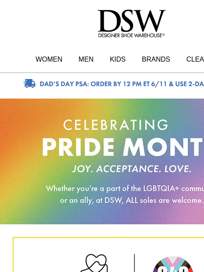Open the WOMEN navigation link
204x272 pixels.
(x=49, y=59)
